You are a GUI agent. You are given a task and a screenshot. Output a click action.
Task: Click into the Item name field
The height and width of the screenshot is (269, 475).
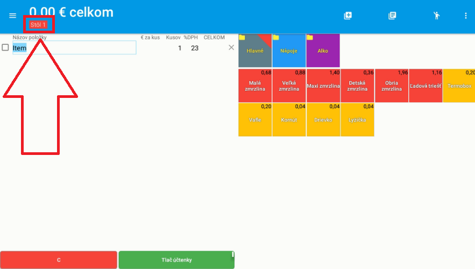[x=74, y=48]
